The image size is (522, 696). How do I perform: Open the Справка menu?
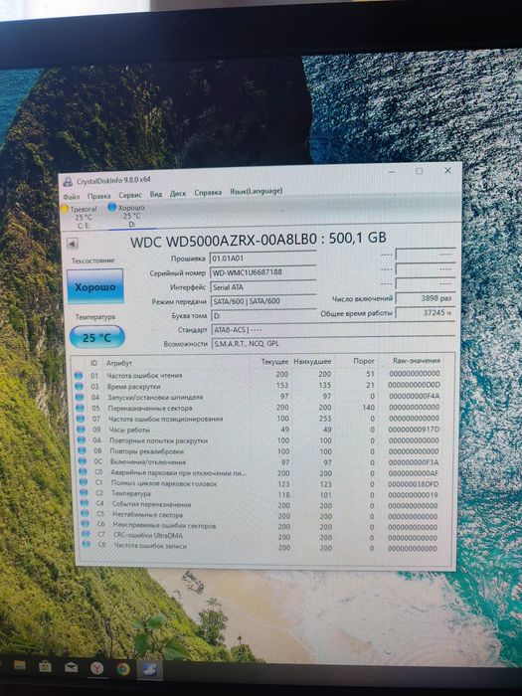tap(208, 193)
